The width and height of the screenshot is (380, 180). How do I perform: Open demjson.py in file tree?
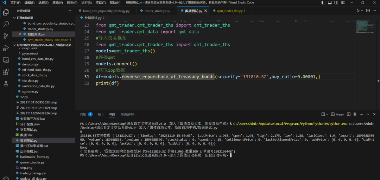pos(30,64)
